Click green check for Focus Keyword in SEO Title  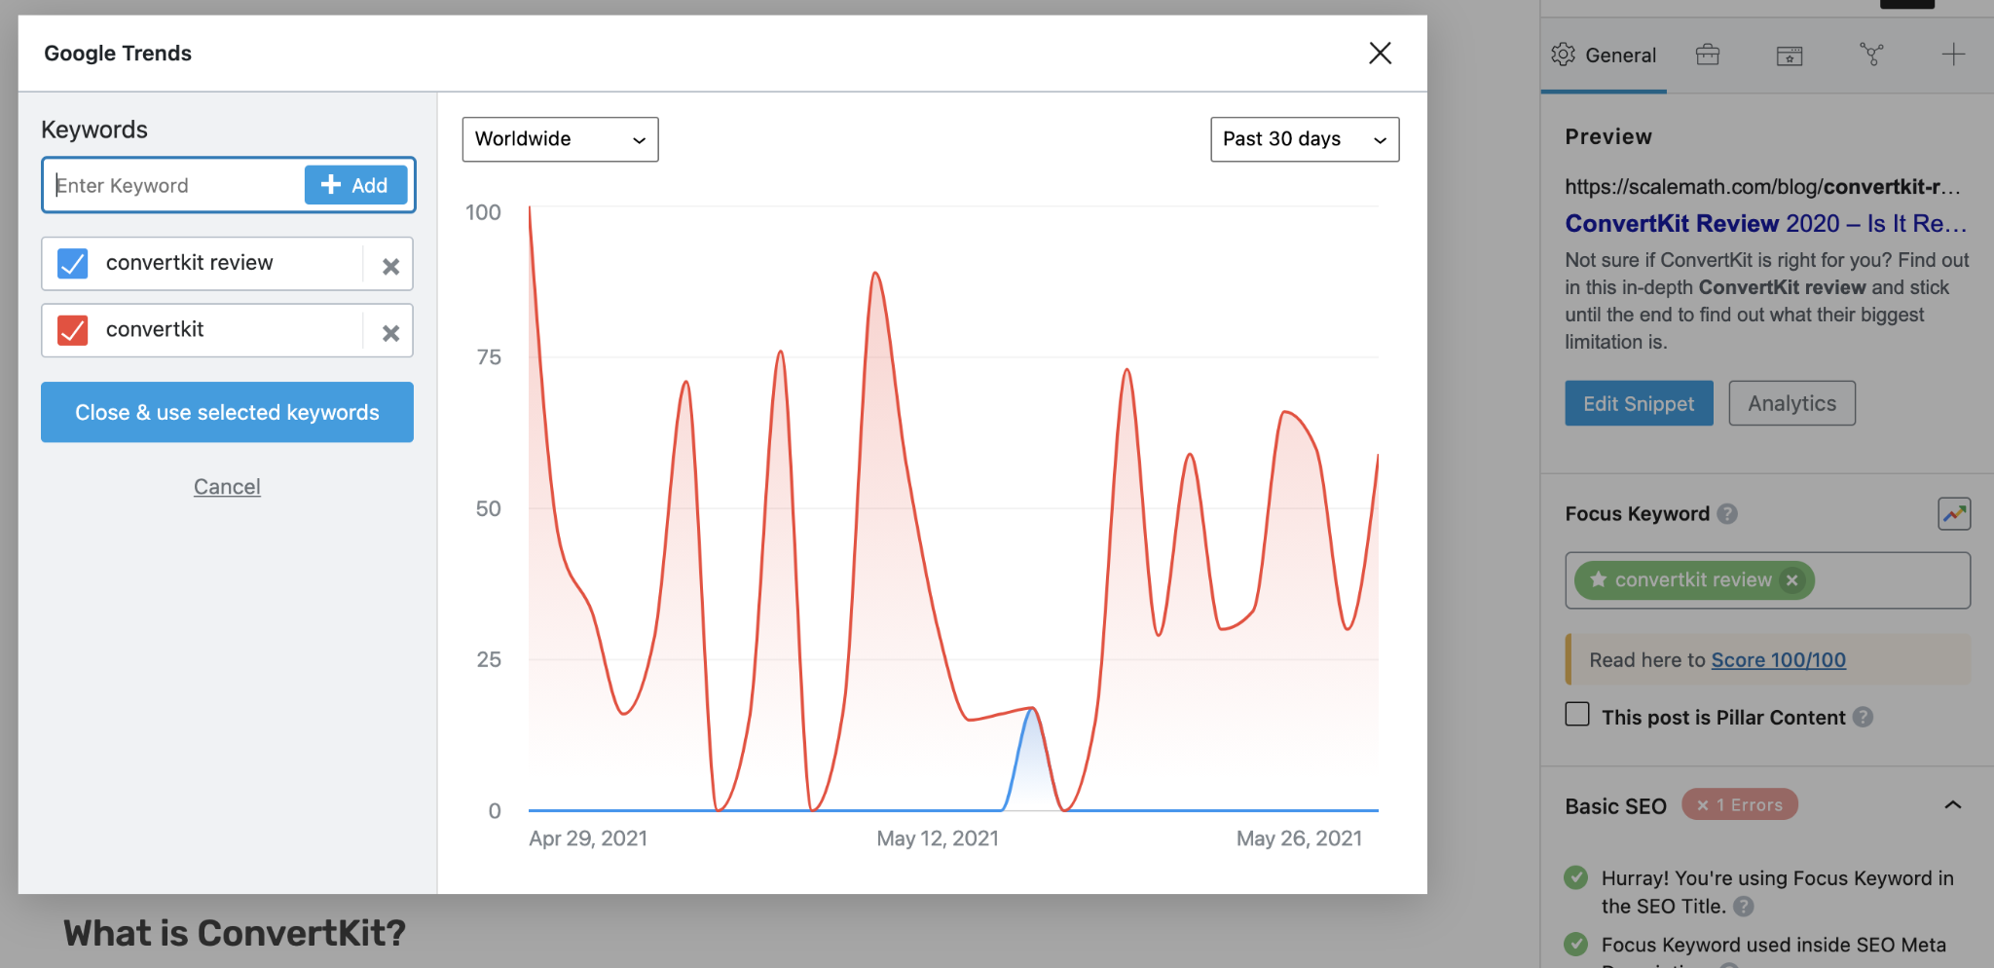tap(1575, 877)
